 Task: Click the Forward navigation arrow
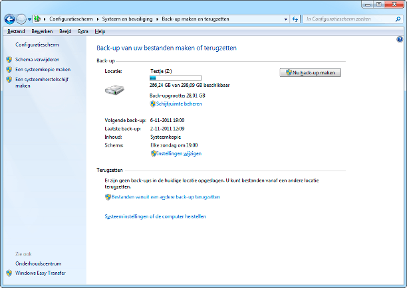tap(21, 19)
